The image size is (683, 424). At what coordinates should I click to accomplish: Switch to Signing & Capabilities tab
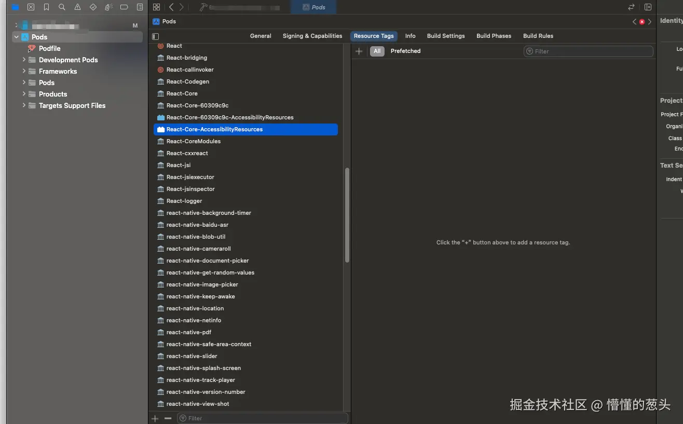(x=312, y=36)
